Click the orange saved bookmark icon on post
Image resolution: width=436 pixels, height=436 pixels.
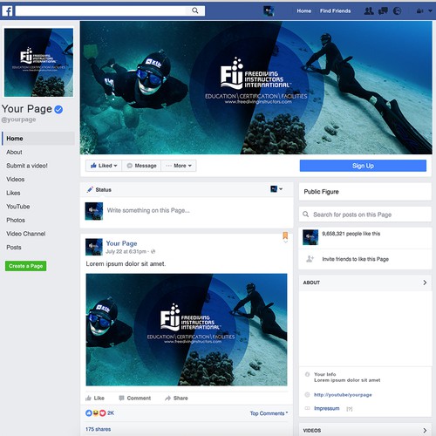pyautogui.click(x=285, y=235)
